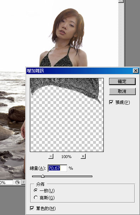
Task: Click the 確定 (OK) button
Action: coord(122,82)
